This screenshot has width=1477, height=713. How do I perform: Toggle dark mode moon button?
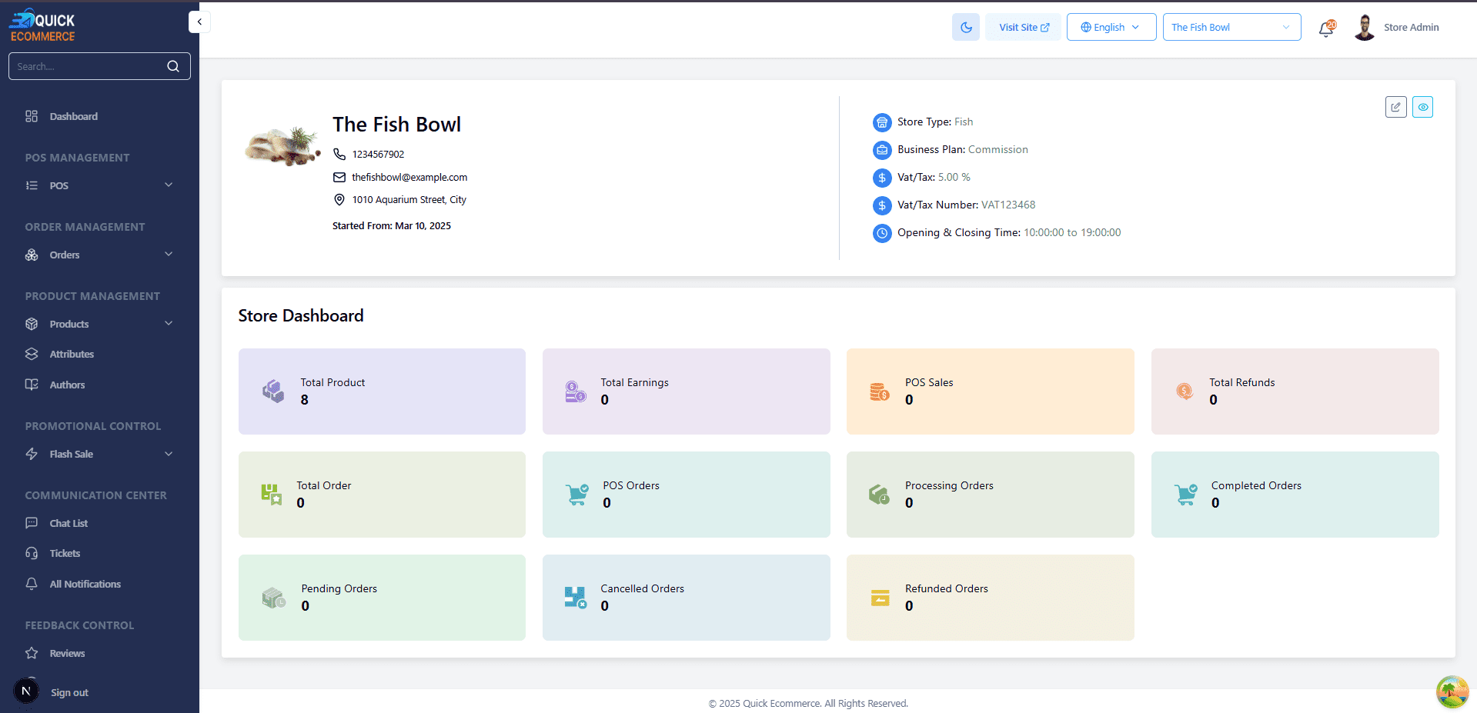966,27
